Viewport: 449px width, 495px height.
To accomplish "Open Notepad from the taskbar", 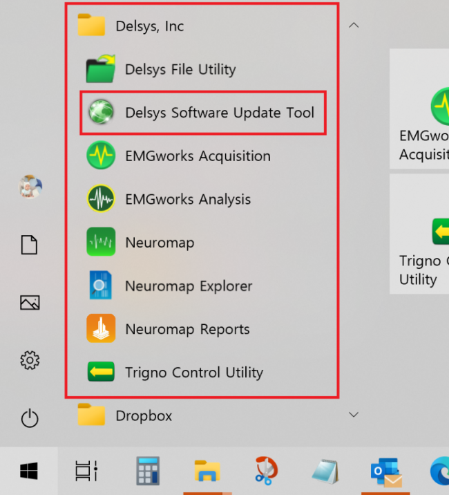I will point(325,471).
